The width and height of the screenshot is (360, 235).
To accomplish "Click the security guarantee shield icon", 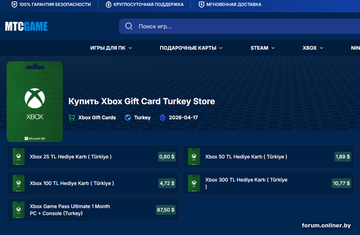I will (14, 4).
